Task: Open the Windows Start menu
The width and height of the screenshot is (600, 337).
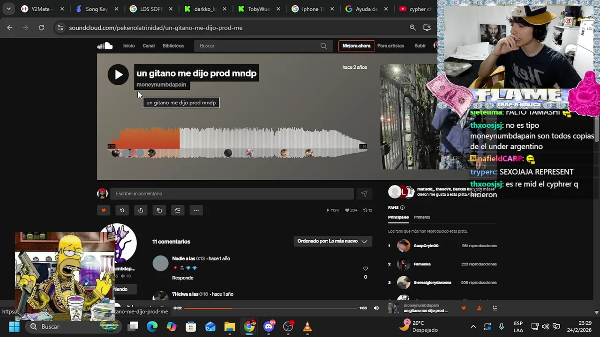Action: 14,326
